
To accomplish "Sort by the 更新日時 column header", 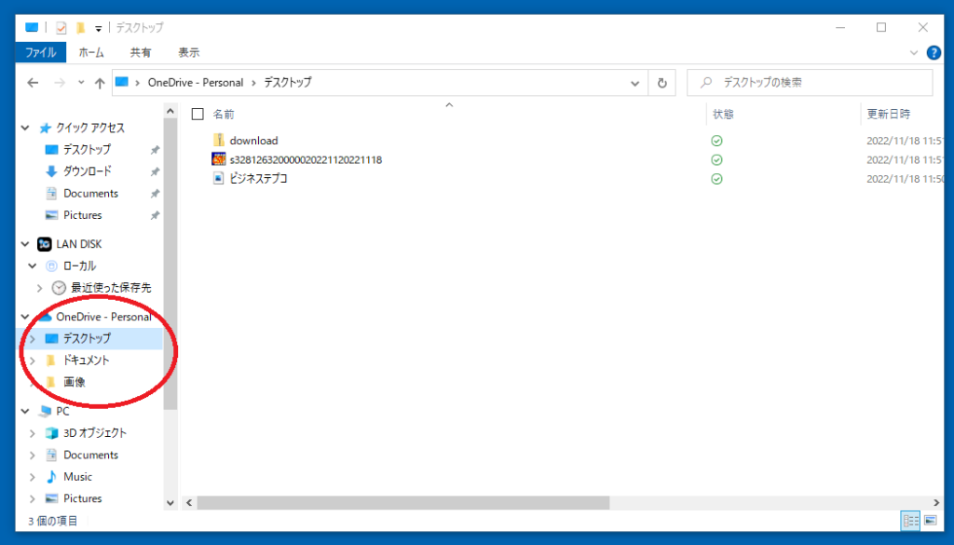I will (888, 115).
